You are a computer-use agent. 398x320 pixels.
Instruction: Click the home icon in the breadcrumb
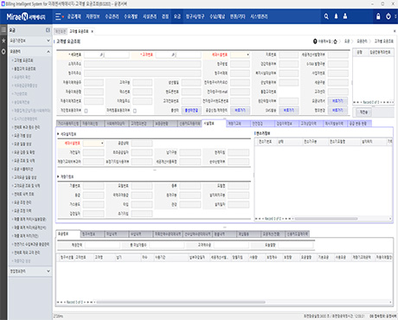pyautogui.click(x=335, y=42)
